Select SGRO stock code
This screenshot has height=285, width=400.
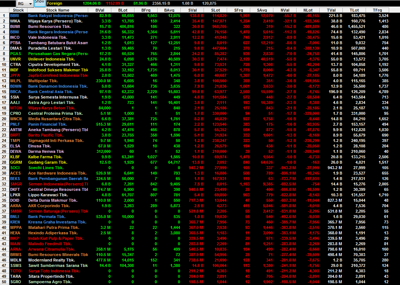(15, 282)
